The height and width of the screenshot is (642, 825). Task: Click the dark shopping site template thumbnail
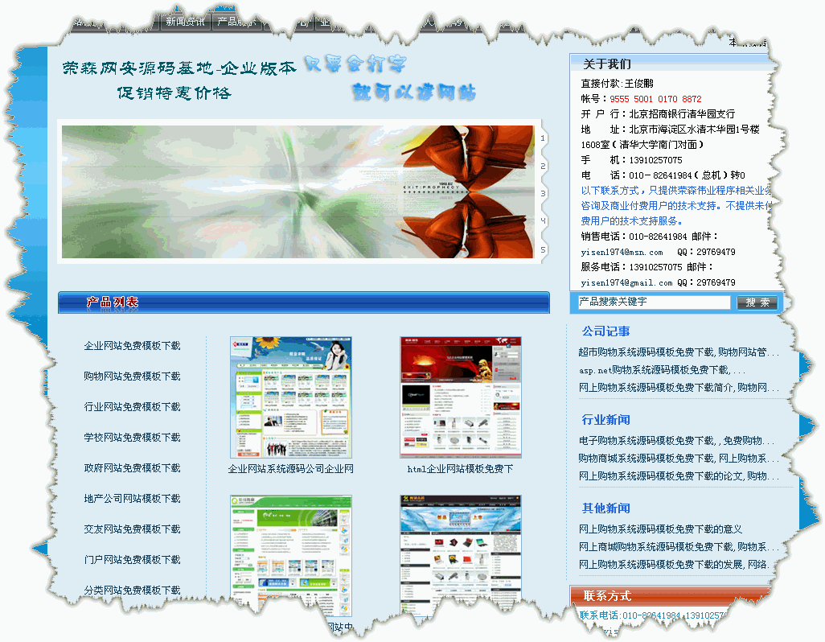tap(460, 555)
